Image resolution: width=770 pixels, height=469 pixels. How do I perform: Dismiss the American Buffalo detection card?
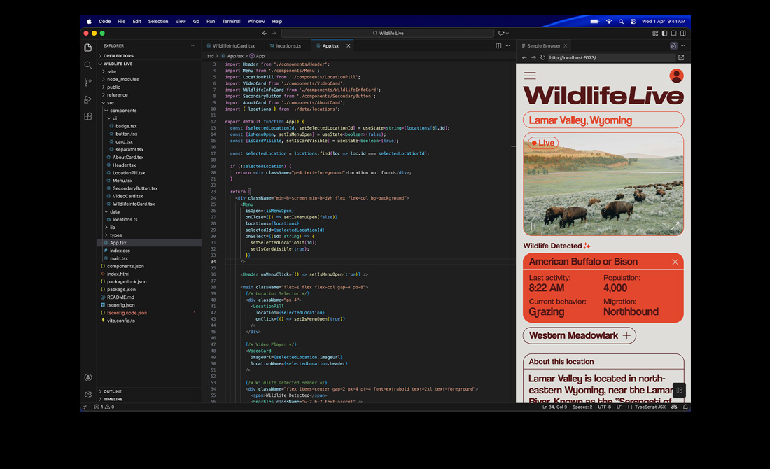click(675, 261)
